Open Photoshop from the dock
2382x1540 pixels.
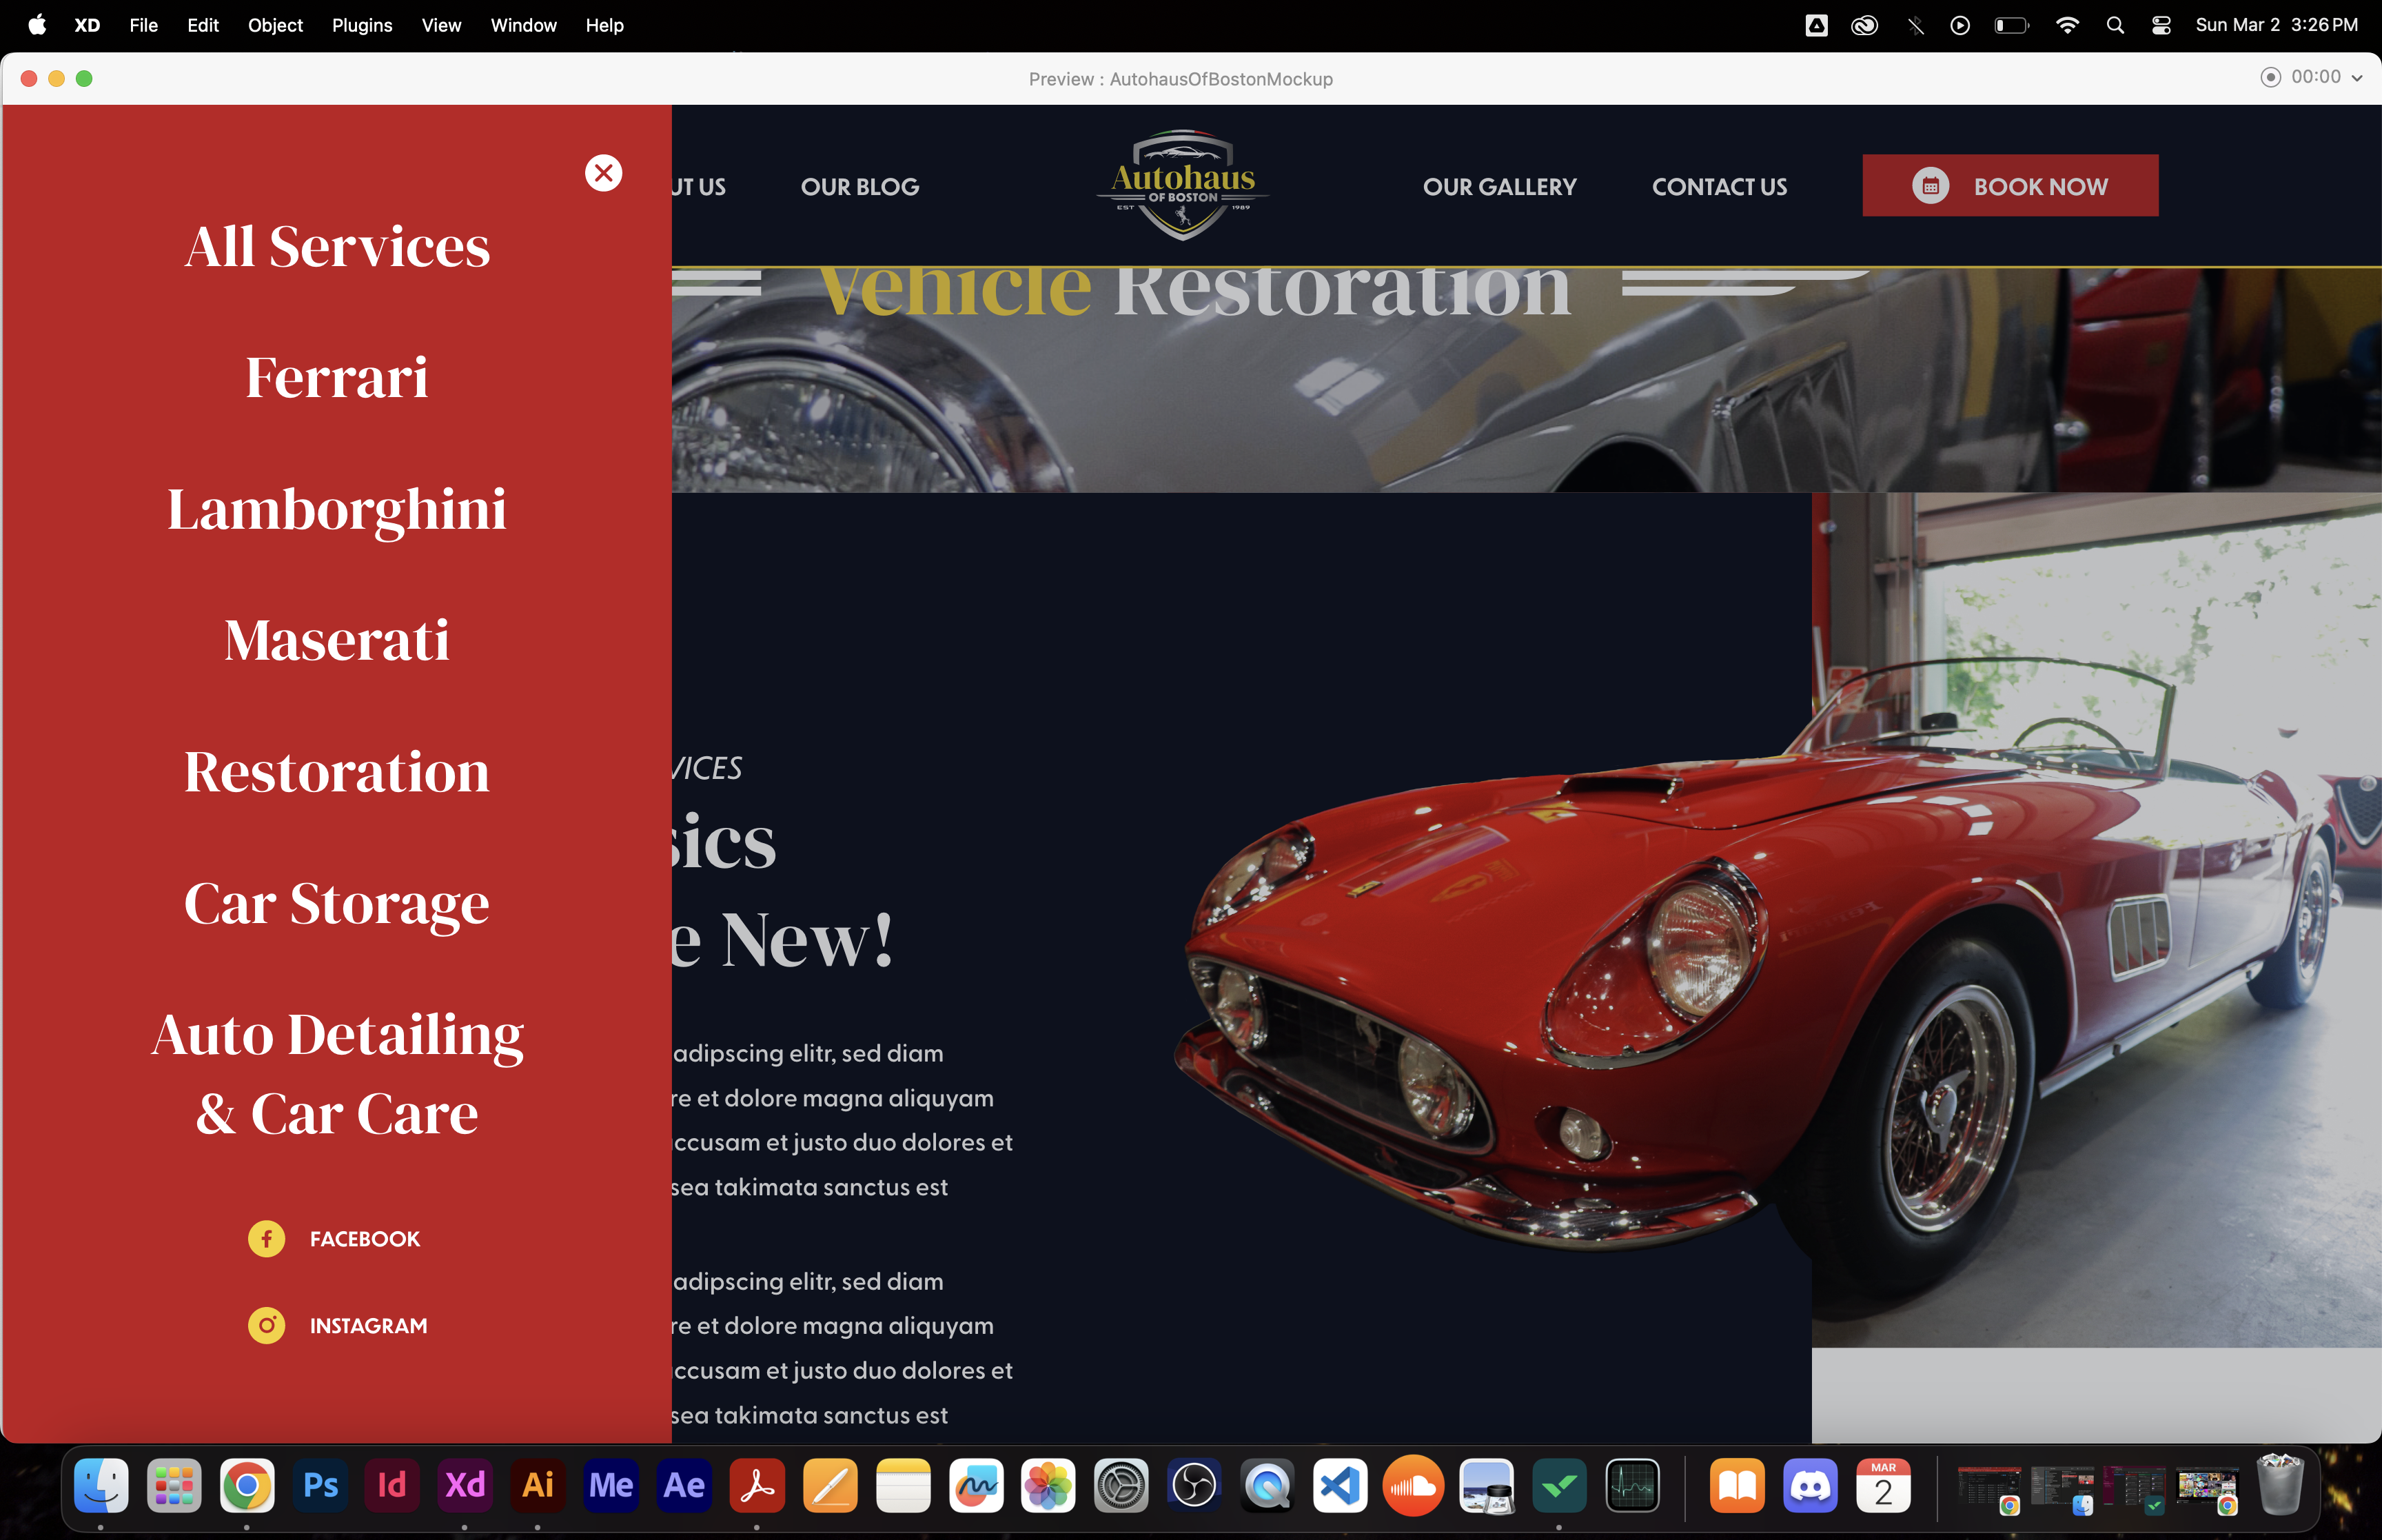coord(320,1485)
